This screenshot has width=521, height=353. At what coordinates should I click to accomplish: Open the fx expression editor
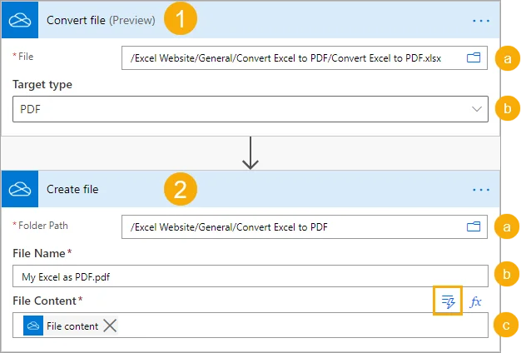(476, 302)
